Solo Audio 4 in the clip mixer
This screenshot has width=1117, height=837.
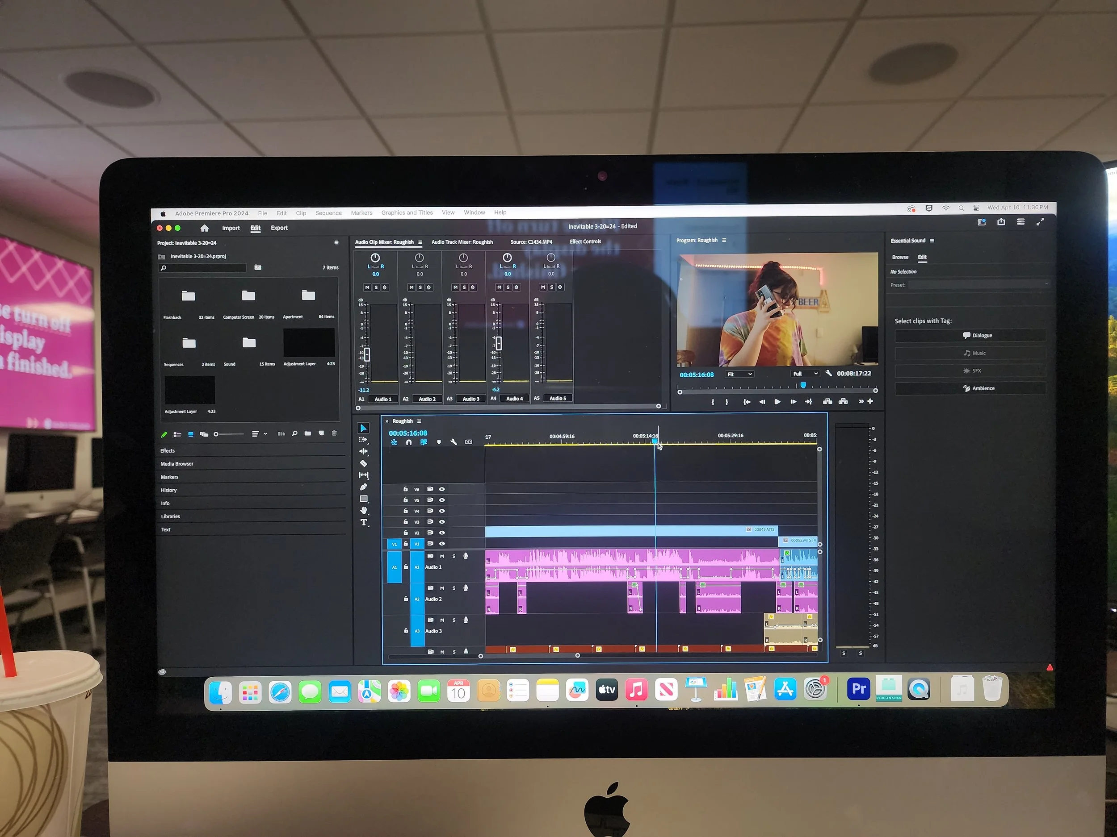[x=508, y=287]
